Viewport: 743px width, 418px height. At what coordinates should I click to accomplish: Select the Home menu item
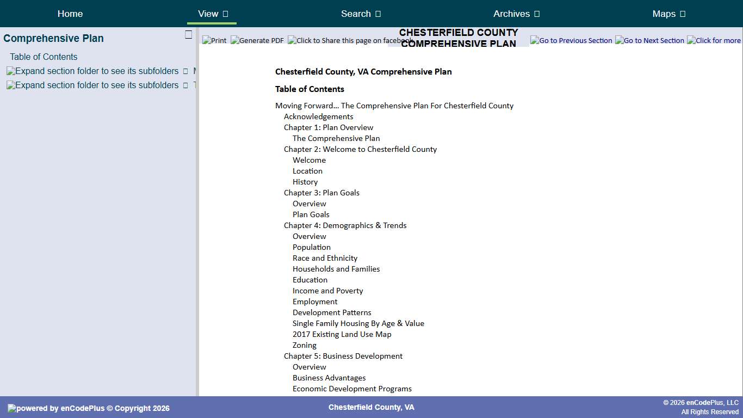(70, 14)
